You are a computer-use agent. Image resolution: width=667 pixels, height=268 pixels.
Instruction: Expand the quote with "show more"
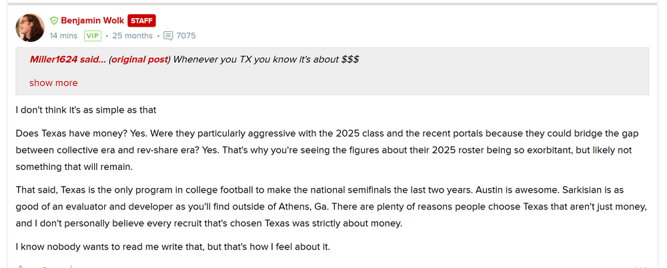pos(53,83)
